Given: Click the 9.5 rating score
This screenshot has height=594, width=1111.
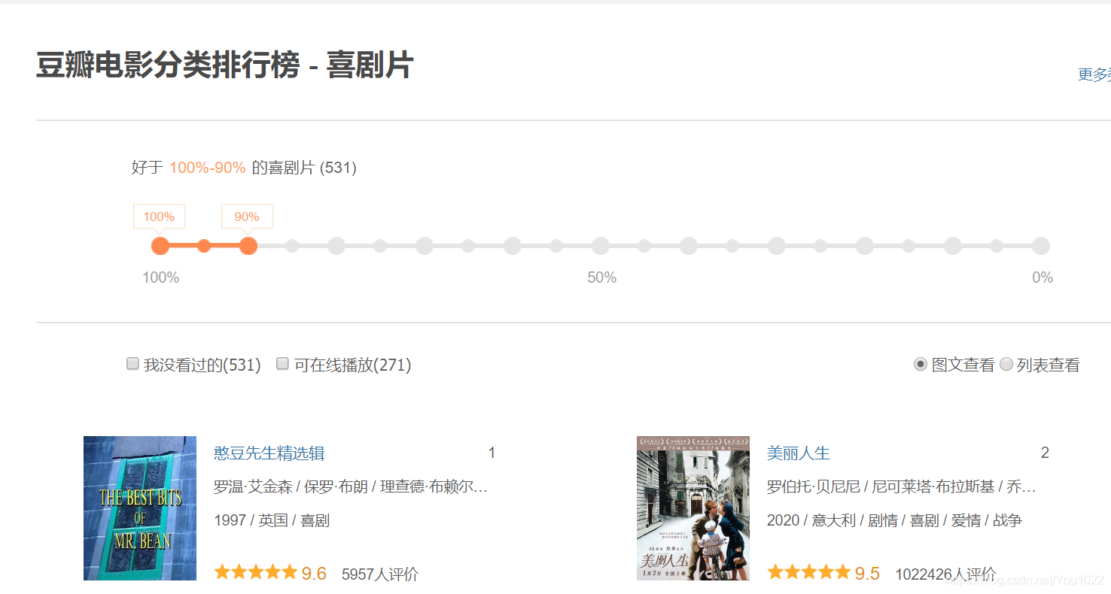Looking at the screenshot, I should tap(867, 574).
